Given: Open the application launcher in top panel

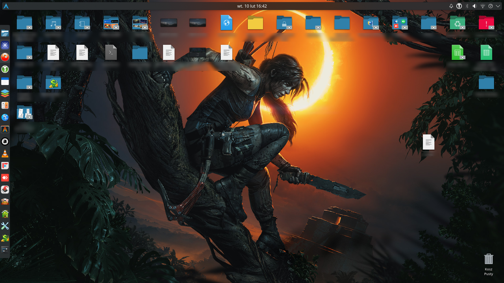Looking at the screenshot, I should pyautogui.click(x=5, y=6).
